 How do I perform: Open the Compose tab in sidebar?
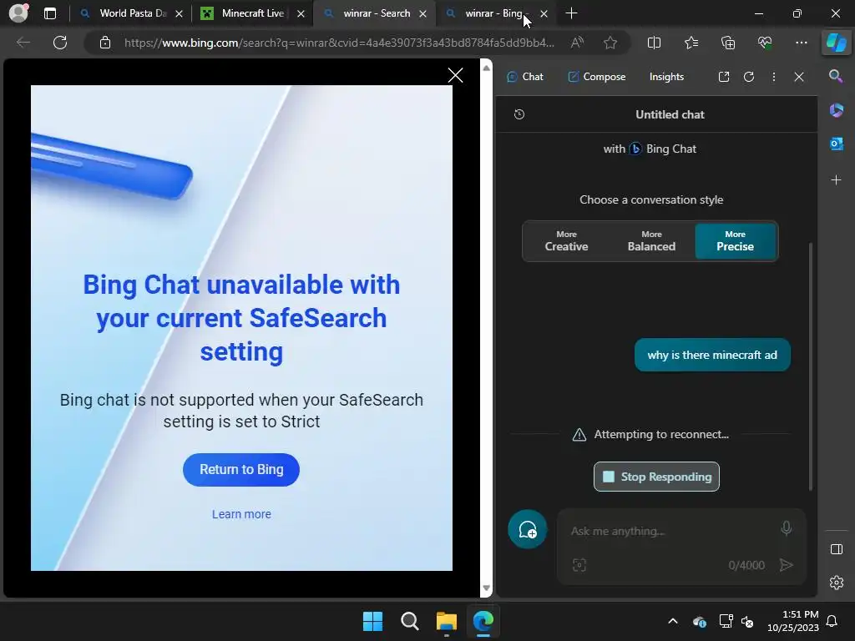click(596, 77)
